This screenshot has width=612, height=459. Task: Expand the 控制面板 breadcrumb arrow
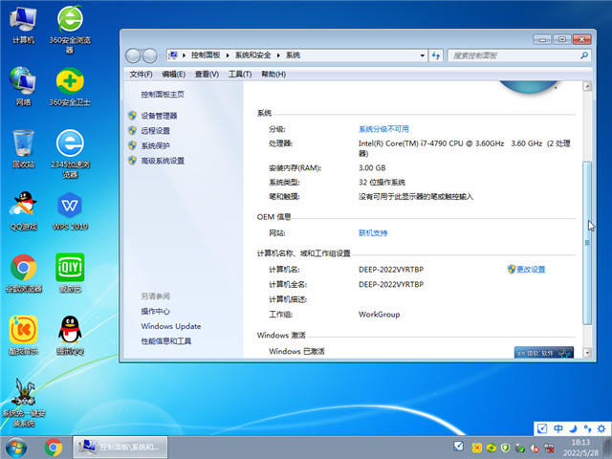click(227, 55)
